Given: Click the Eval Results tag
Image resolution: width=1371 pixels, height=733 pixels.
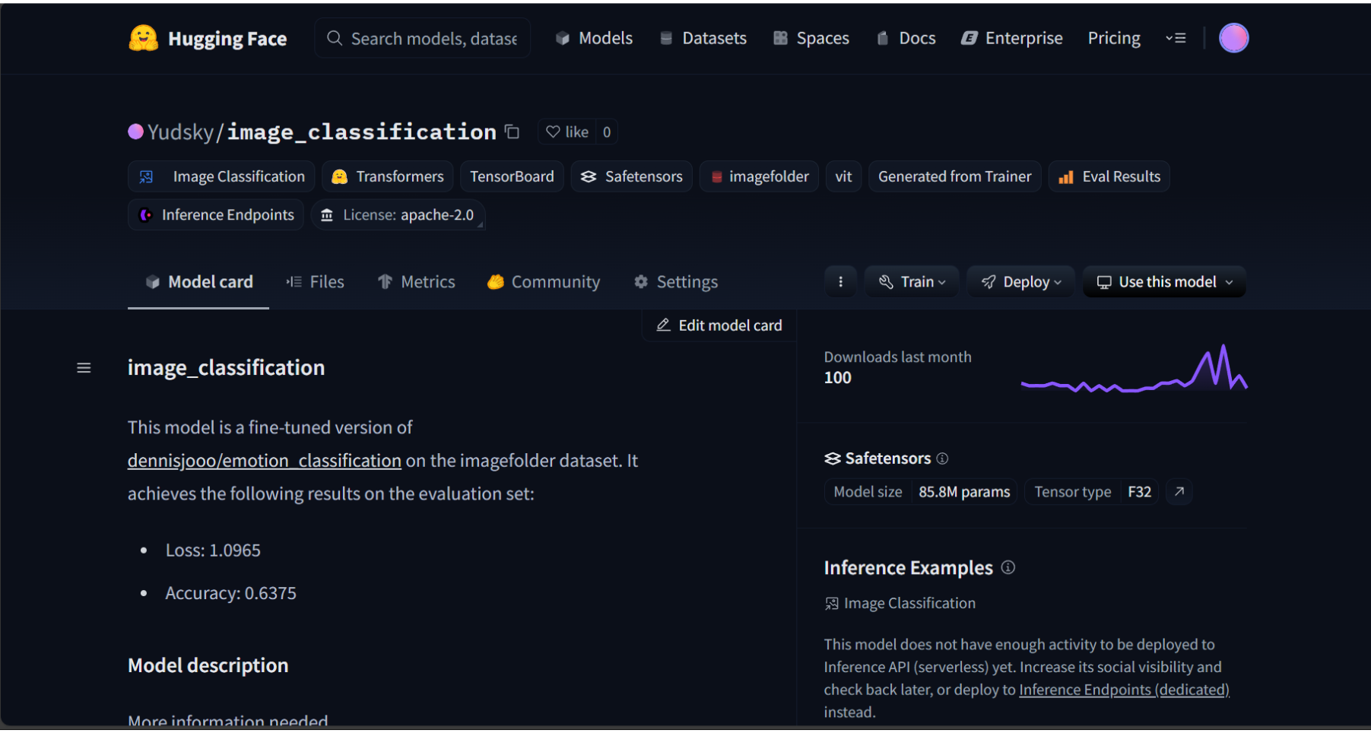Looking at the screenshot, I should [1109, 176].
